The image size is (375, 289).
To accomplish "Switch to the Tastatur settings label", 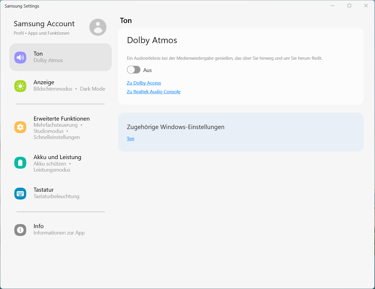I will tap(43, 190).
